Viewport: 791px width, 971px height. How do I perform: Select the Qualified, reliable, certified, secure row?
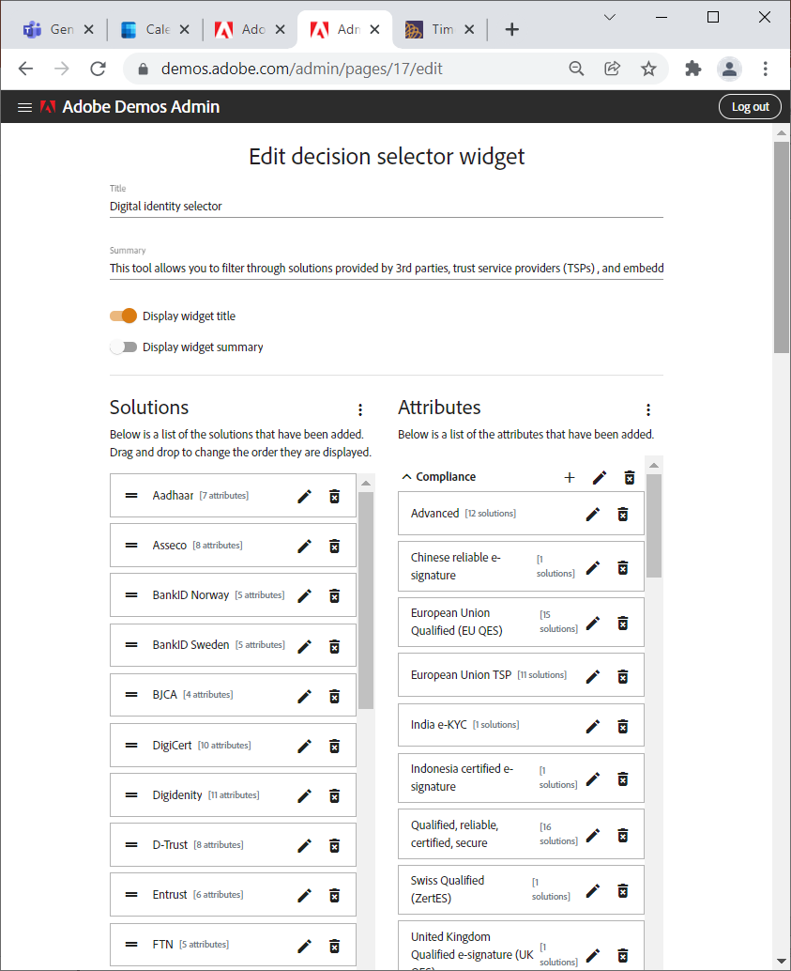point(521,834)
